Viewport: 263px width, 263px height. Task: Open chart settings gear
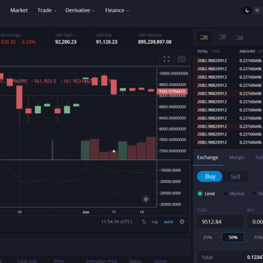tap(182, 222)
